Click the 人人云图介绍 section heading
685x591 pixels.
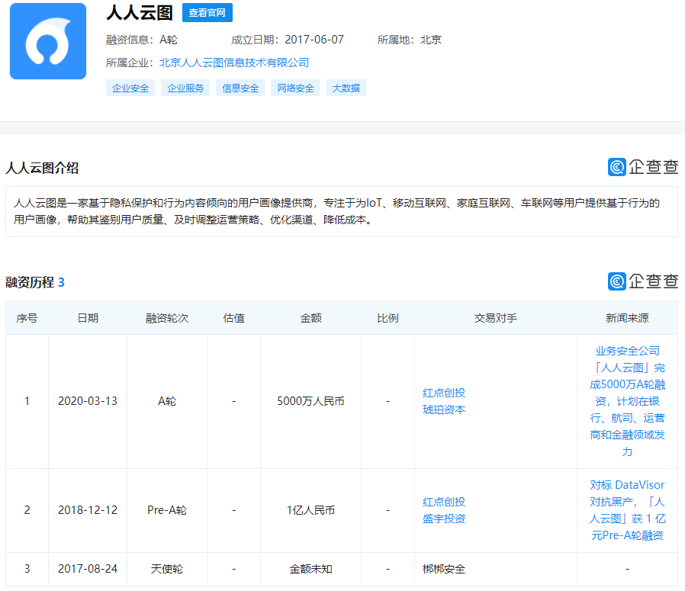click(42, 168)
